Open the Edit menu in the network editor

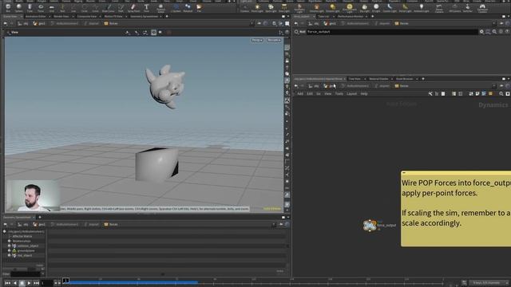point(310,94)
